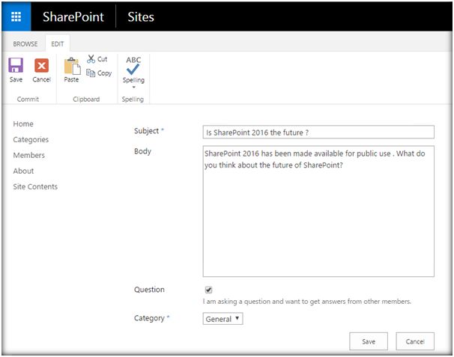
Task: Open Site Contents in the sidebar
Action: (x=35, y=187)
